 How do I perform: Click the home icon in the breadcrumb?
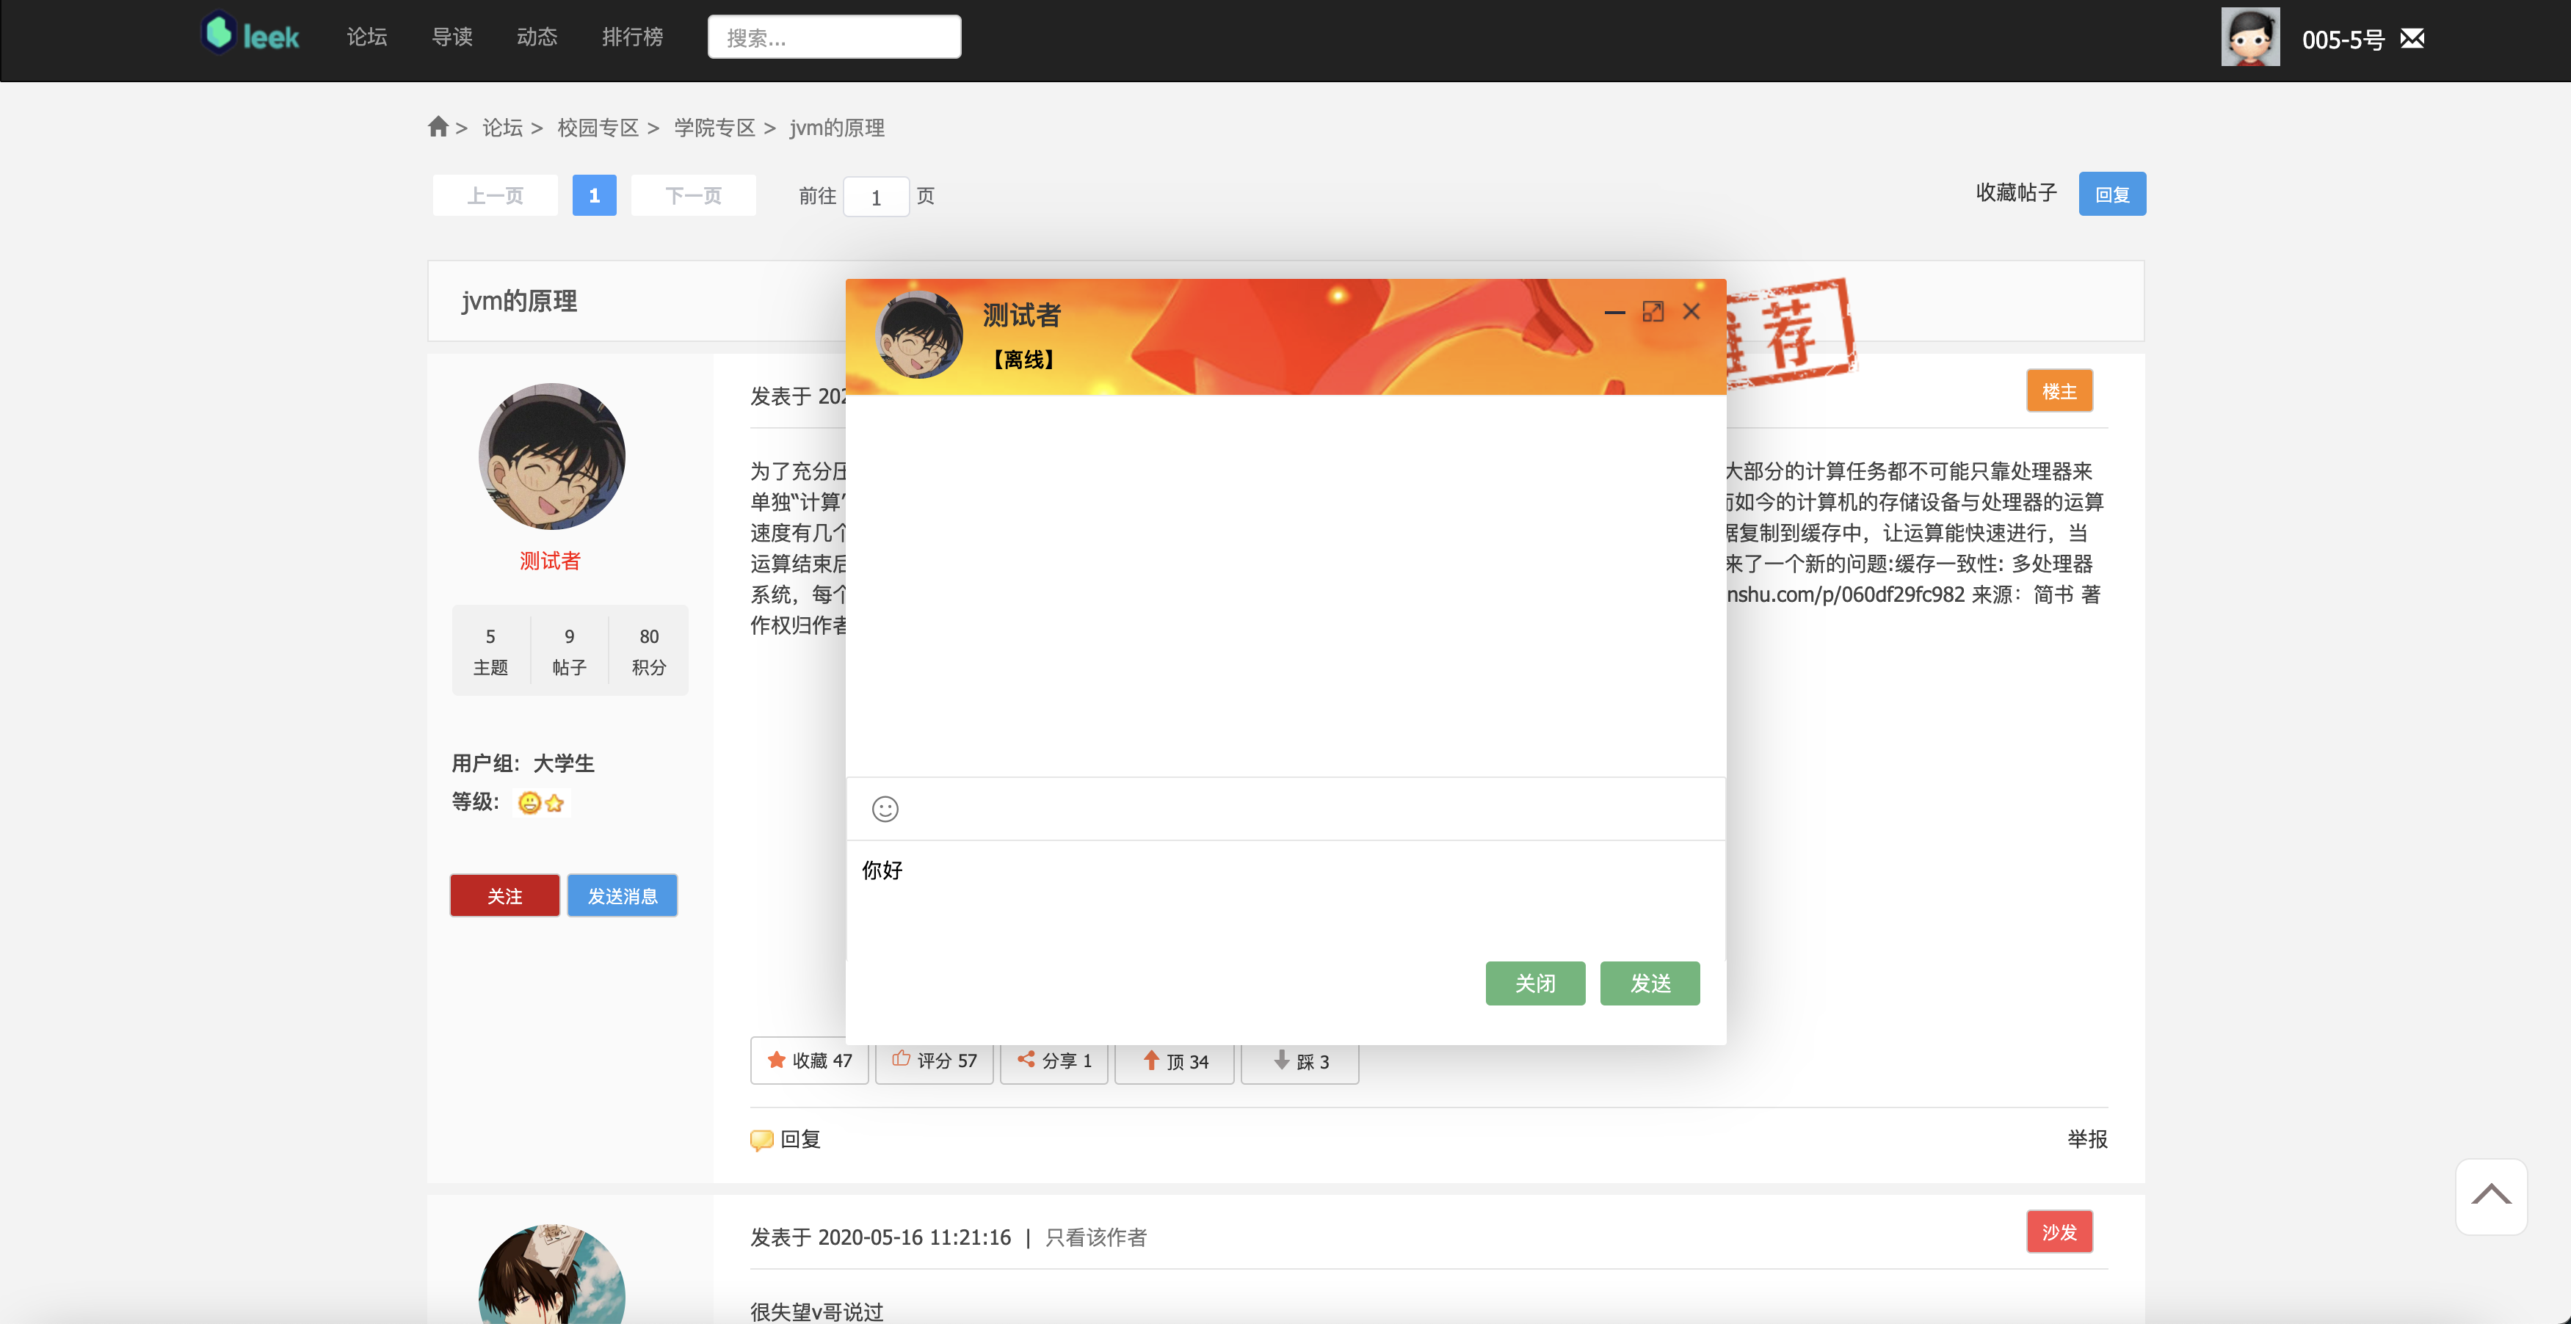438,127
